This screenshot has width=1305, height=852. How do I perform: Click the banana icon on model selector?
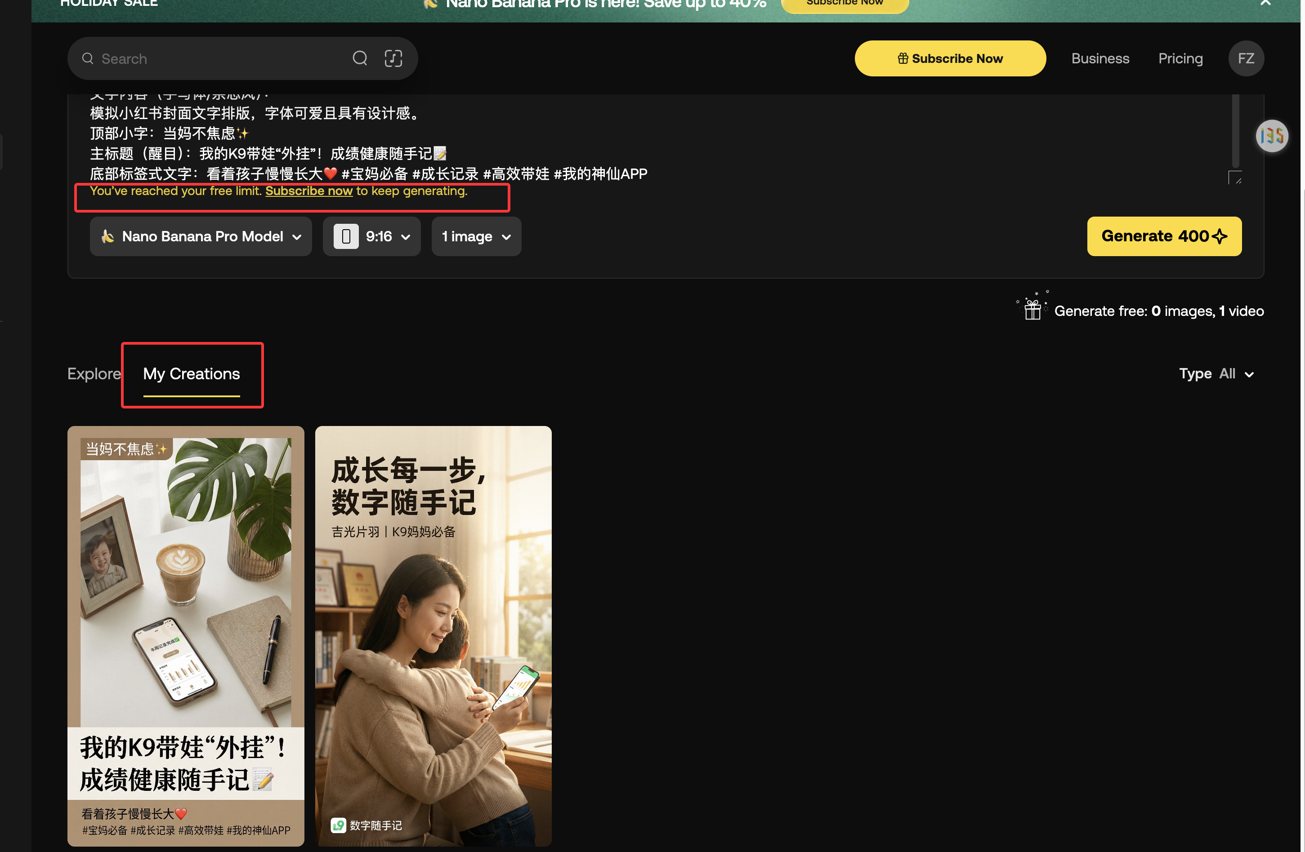coord(107,236)
